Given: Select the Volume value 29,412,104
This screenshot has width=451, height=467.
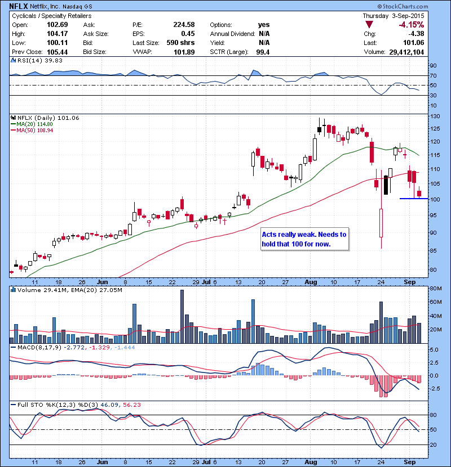Looking at the screenshot, I should tap(406, 52).
